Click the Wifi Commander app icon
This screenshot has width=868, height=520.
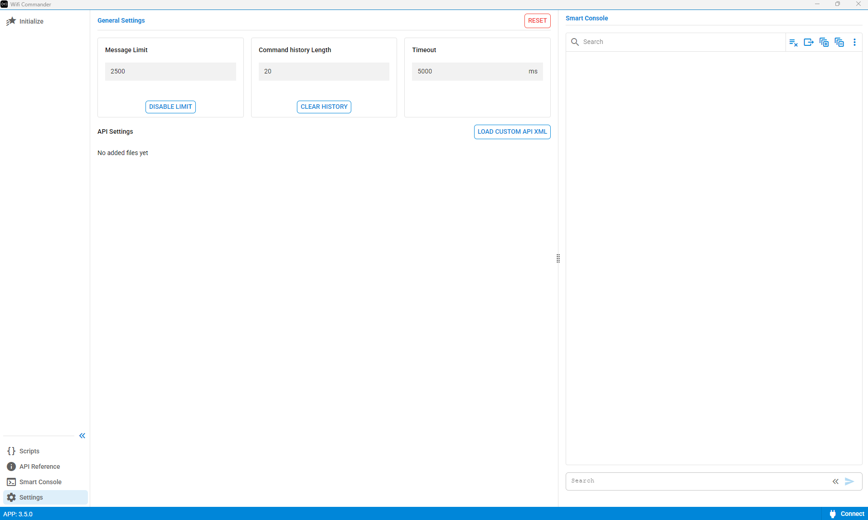click(x=4, y=4)
